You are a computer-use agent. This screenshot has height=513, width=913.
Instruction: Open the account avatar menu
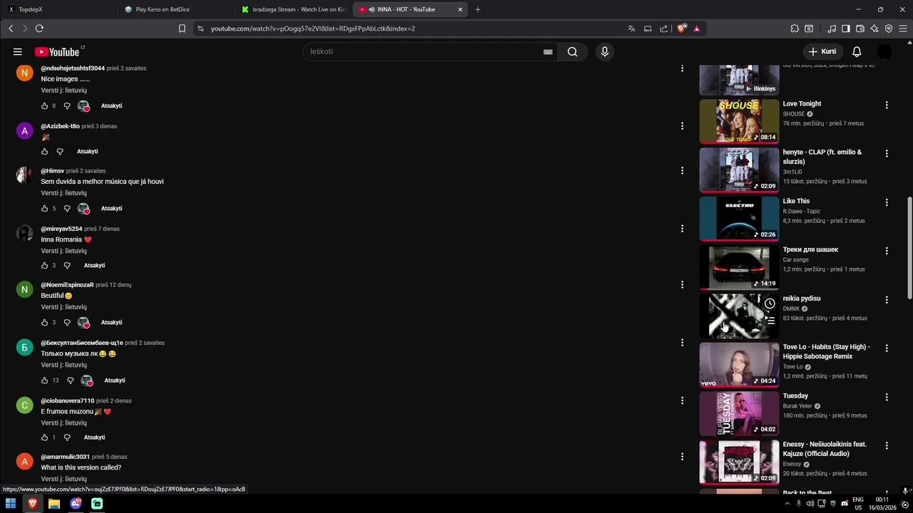(x=884, y=51)
